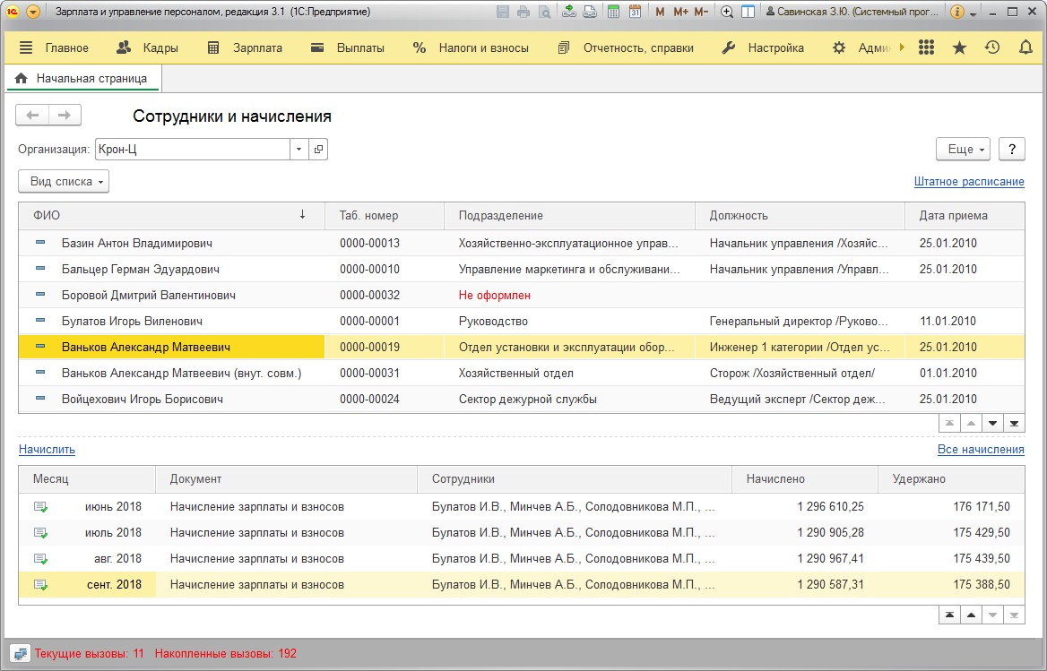This screenshot has height=671, width=1047.
Task: Select row Булатов Игорь Виленович
Action: click(521, 322)
